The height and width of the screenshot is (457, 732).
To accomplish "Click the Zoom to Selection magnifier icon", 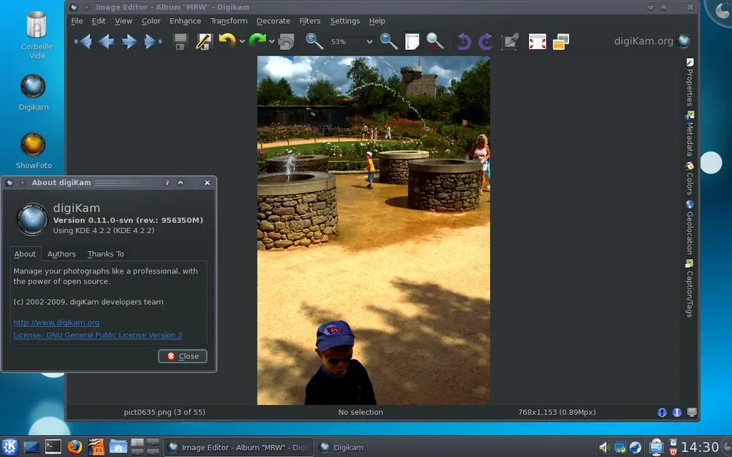I will 435,41.
